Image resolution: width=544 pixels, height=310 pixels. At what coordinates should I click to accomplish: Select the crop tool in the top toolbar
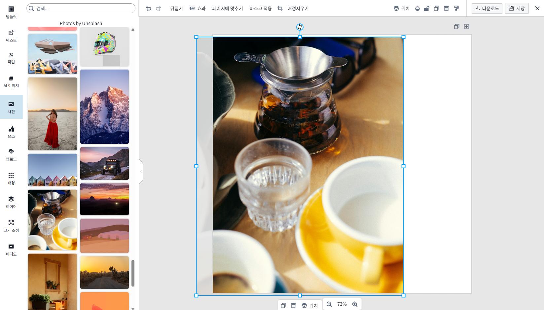[x=280, y=8]
